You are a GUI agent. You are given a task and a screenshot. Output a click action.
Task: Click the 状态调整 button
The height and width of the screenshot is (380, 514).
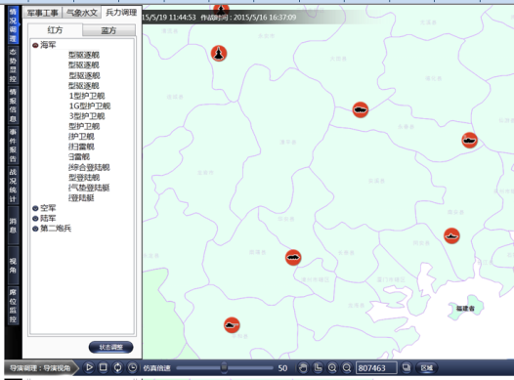(110, 347)
